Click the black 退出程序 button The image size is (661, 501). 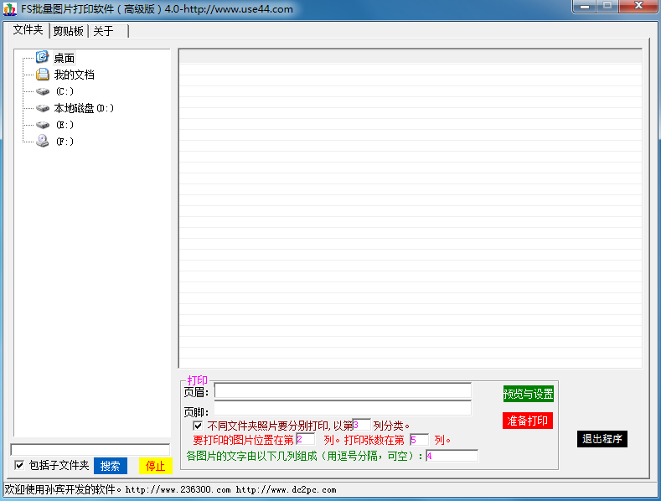coord(602,439)
